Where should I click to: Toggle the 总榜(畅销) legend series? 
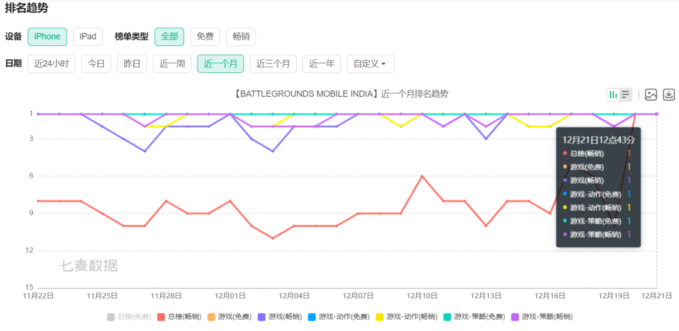(179, 317)
